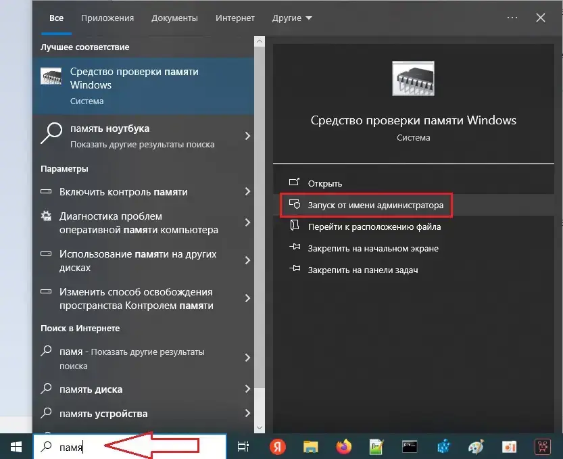Click storage icon beside "Использование памяти на других дисках"

[x=46, y=253]
